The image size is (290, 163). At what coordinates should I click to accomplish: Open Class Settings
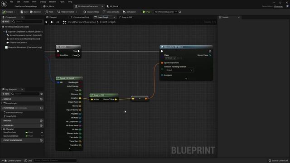click(91, 12)
